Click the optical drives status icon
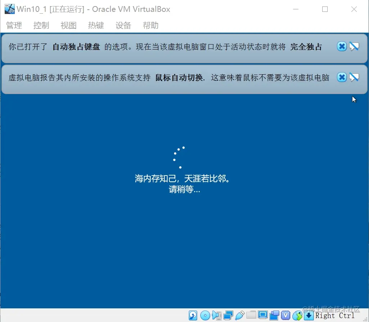This screenshot has height=322, width=369. 205,315
